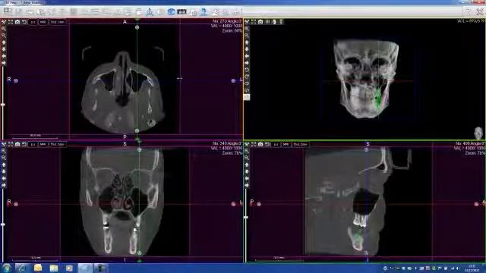Maximize the axial view with fullscreen icon
The width and height of the screenshot is (486, 273).
pyautogui.click(x=11, y=22)
